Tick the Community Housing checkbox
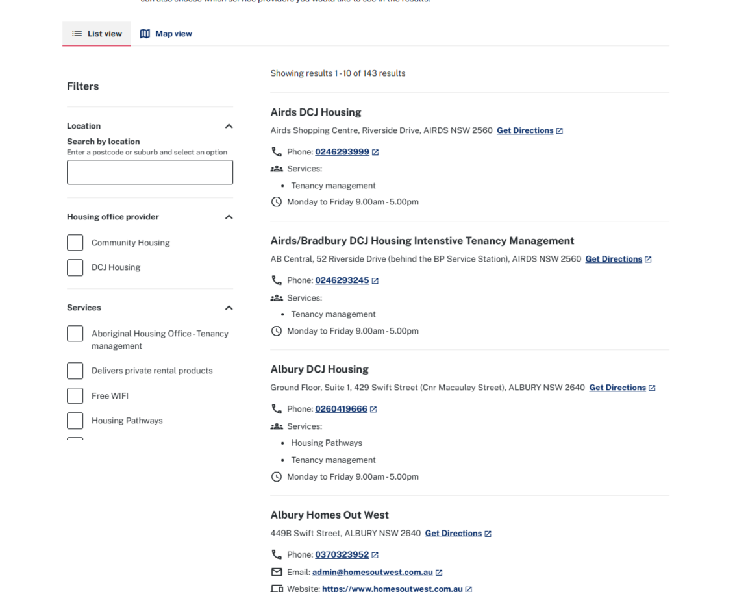The image size is (735, 592). click(x=75, y=243)
